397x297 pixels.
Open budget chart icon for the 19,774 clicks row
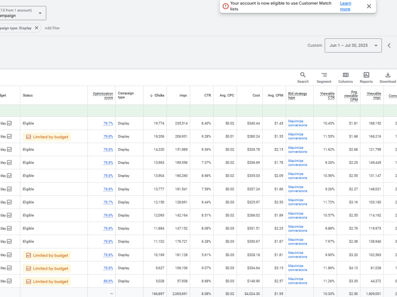pyautogui.click(x=10, y=123)
